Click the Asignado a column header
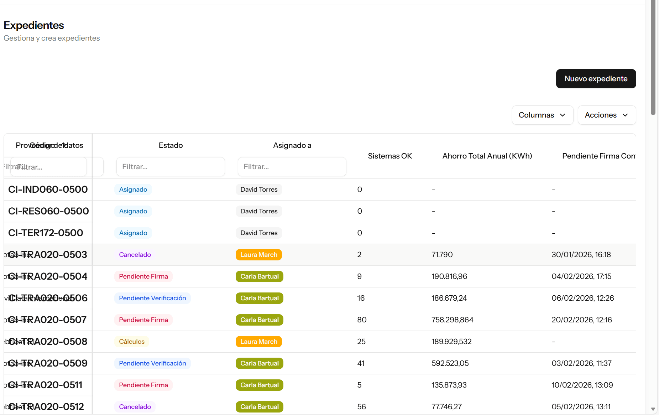Image resolution: width=659 pixels, height=415 pixels. 292,145
